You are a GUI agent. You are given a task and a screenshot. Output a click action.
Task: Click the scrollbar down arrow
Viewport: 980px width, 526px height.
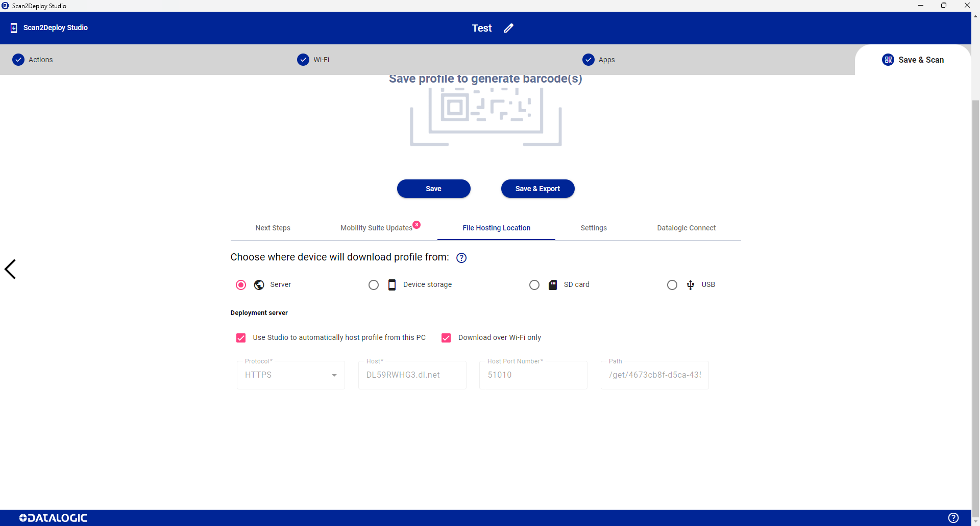(976, 521)
